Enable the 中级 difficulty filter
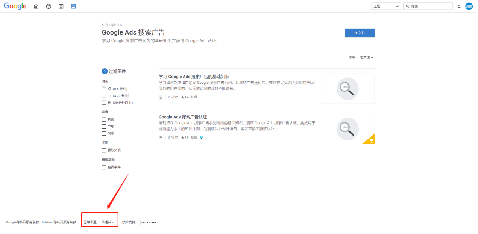The height and width of the screenshot is (234, 478). click(x=104, y=127)
